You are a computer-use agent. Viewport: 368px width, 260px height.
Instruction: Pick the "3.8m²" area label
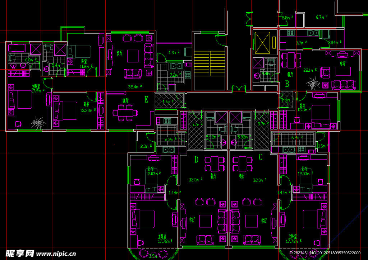tap(288, 18)
